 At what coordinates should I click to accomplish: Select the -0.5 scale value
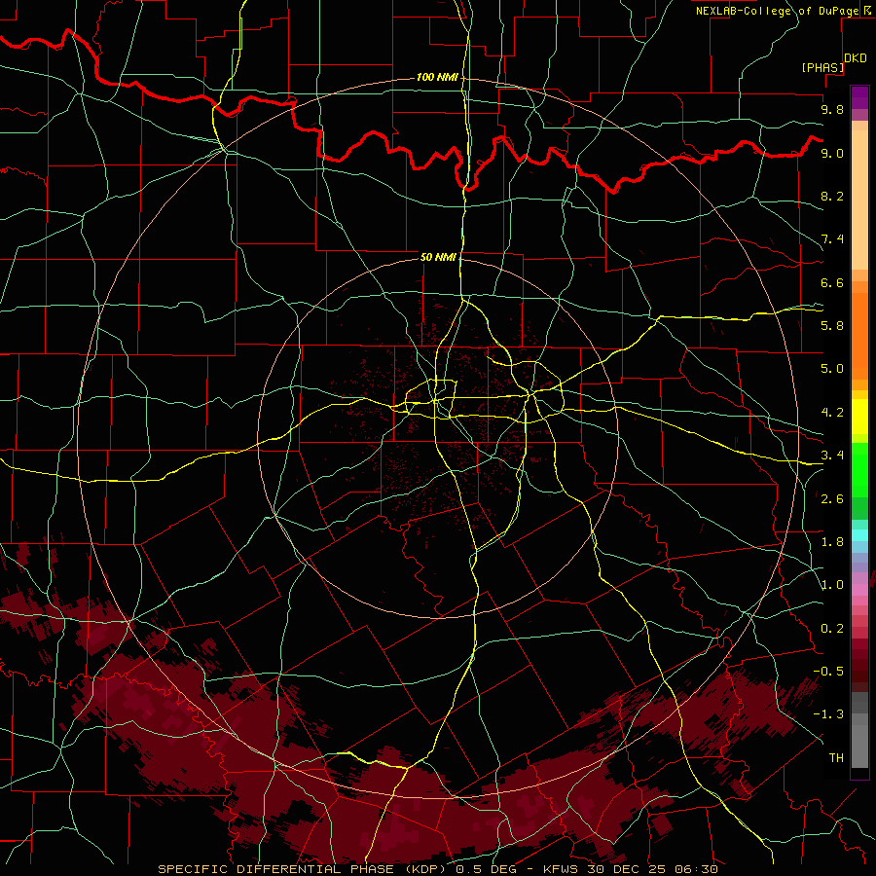point(828,672)
